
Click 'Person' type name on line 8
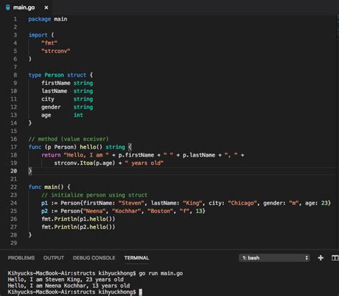[54, 75]
